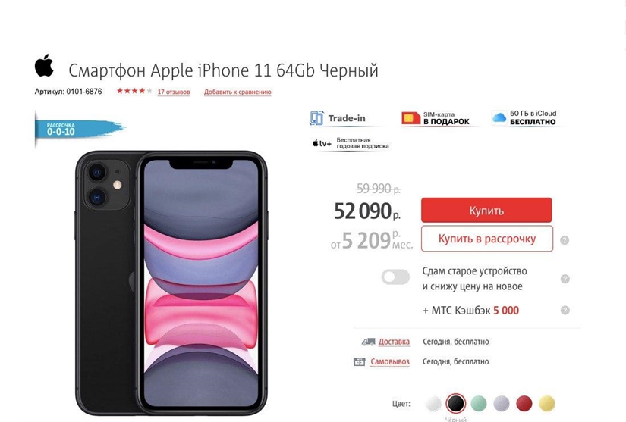Click the Apple TV+ free subscription badge

tap(350, 143)
